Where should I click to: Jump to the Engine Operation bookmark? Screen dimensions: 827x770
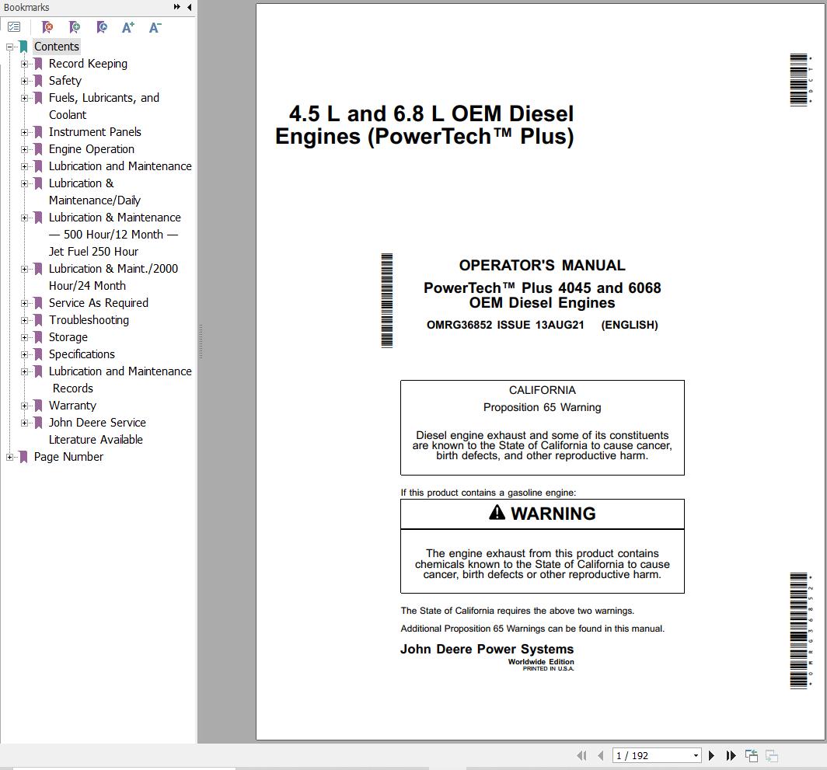(92, 149)
